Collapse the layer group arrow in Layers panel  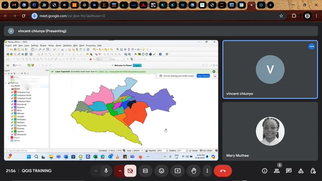6,83
